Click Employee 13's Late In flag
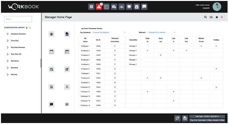Screen dimensions: 229x124 174,101
